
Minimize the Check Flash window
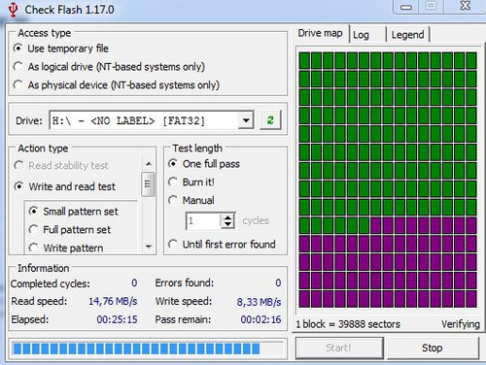point(406,7)
